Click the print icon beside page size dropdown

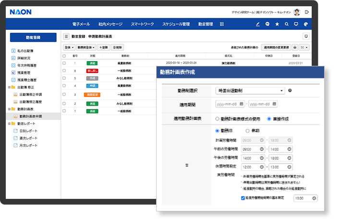294,48
